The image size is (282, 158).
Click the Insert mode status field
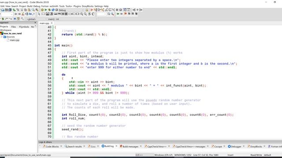(x=230, y=155)
